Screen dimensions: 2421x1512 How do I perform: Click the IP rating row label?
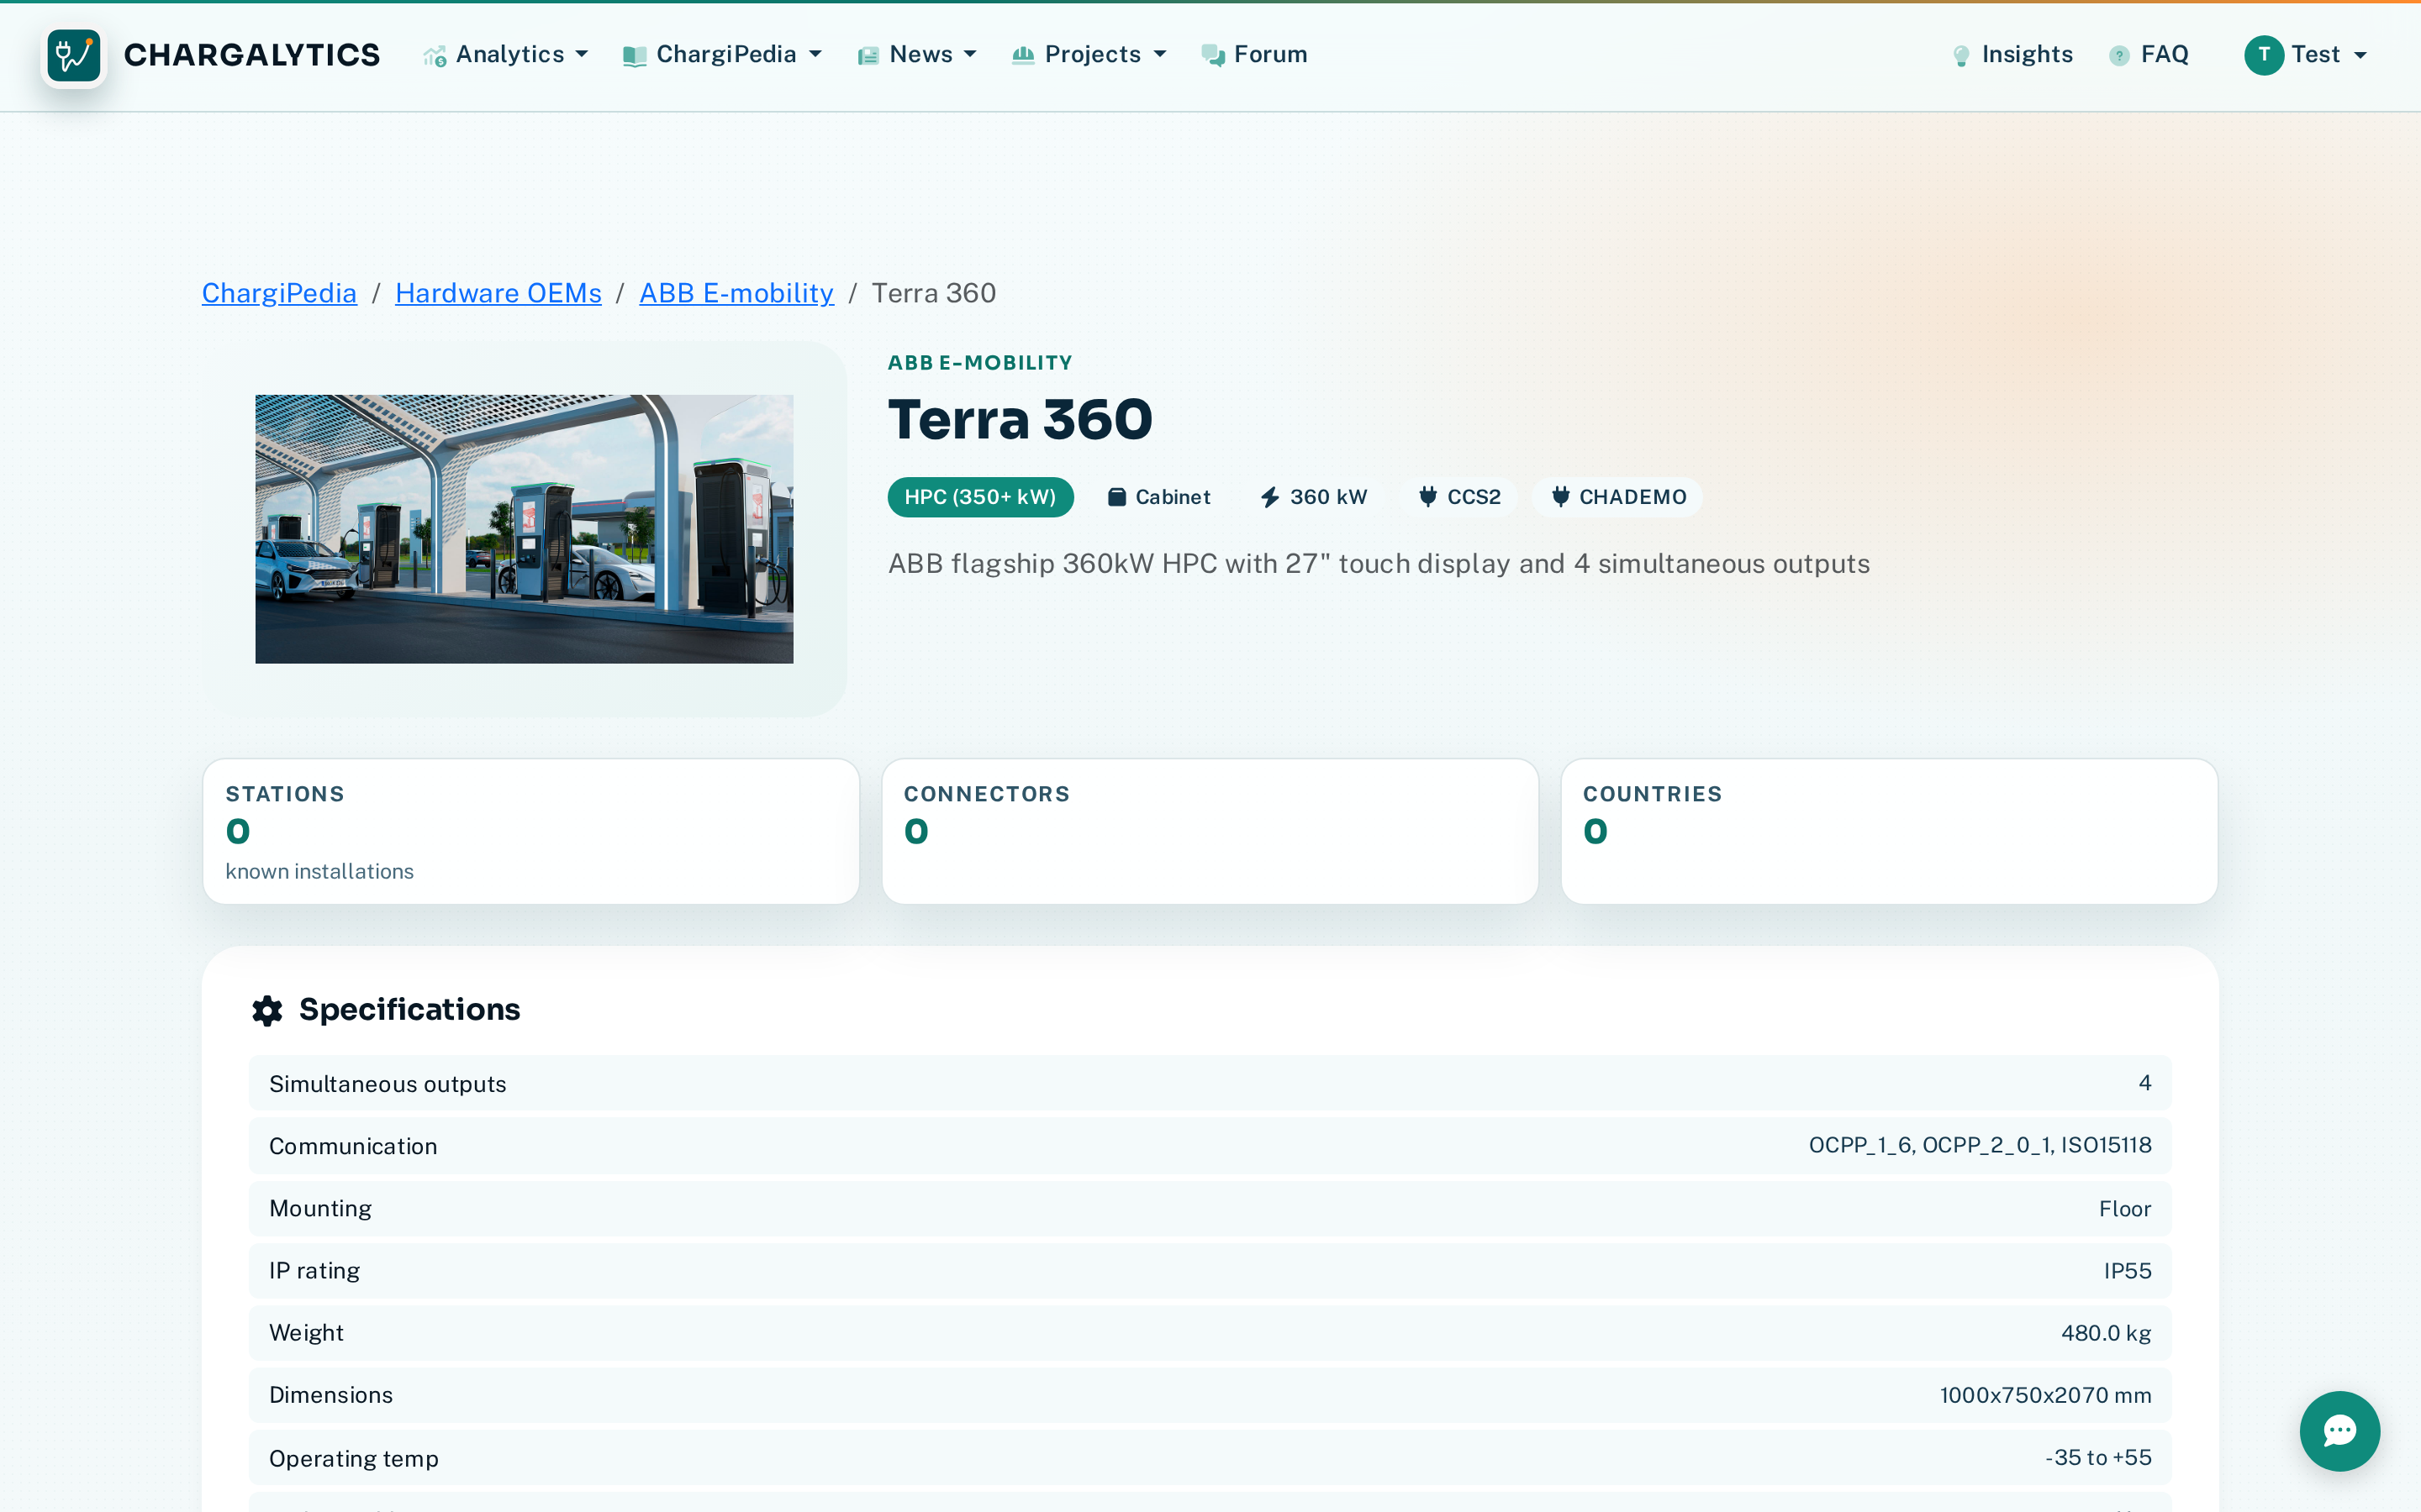(314, 1271)
